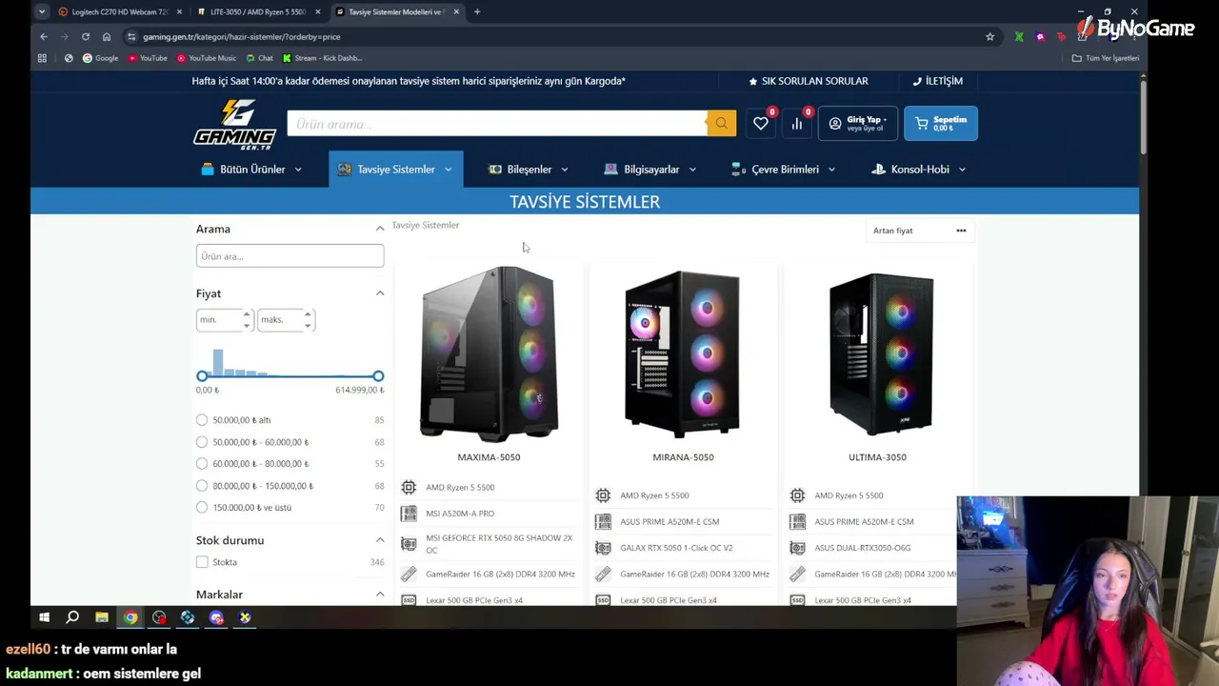Open the SIK SORULAN SORULAR link

tap(809, 81)
